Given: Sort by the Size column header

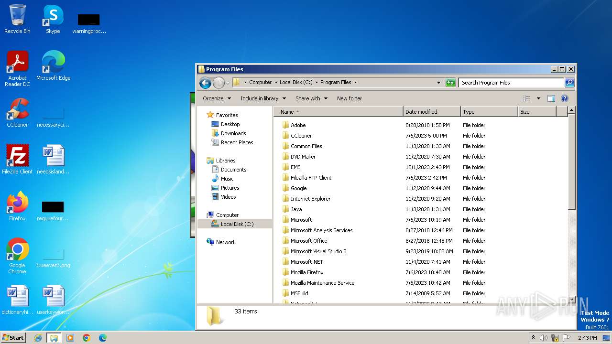Looking at the screenshot, I should click(537, 112).
